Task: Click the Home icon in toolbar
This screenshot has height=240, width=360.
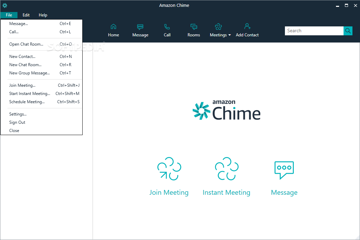Action: pos(113,27)
